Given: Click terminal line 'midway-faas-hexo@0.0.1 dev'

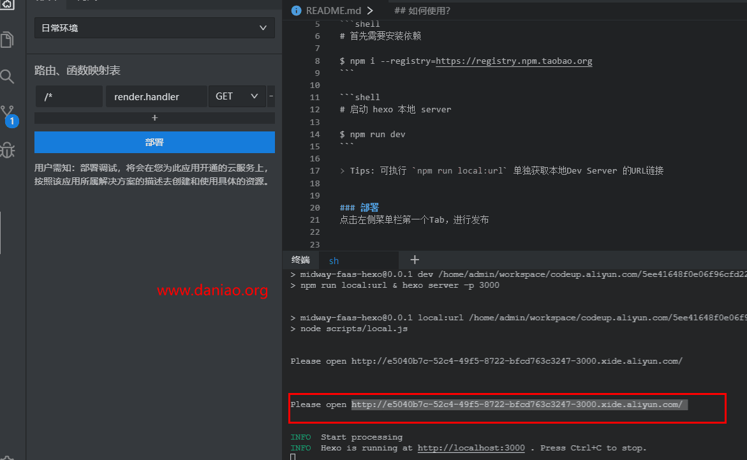Looking at the screenshot, I should pos(519,274).
